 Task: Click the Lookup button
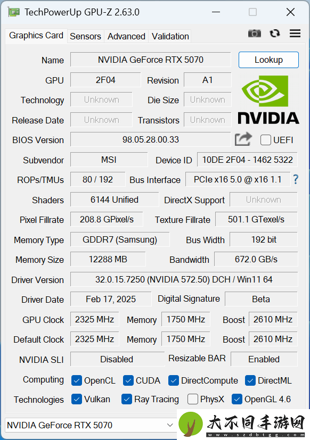click(268, 60)
